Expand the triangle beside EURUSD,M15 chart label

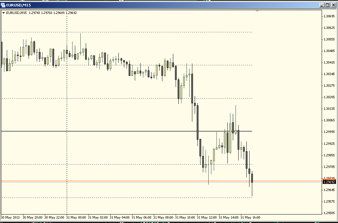coord(3,13)
